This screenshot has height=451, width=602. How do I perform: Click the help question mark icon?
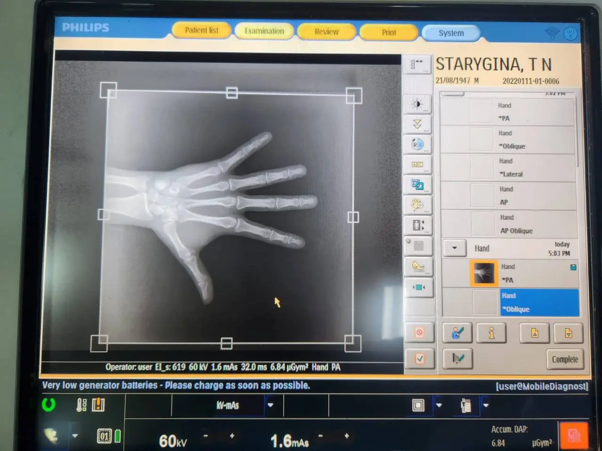(570, 33)
